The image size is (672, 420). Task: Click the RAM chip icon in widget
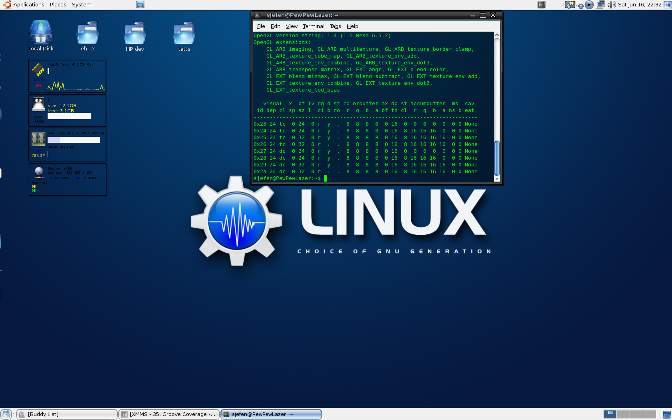[38, 139]
